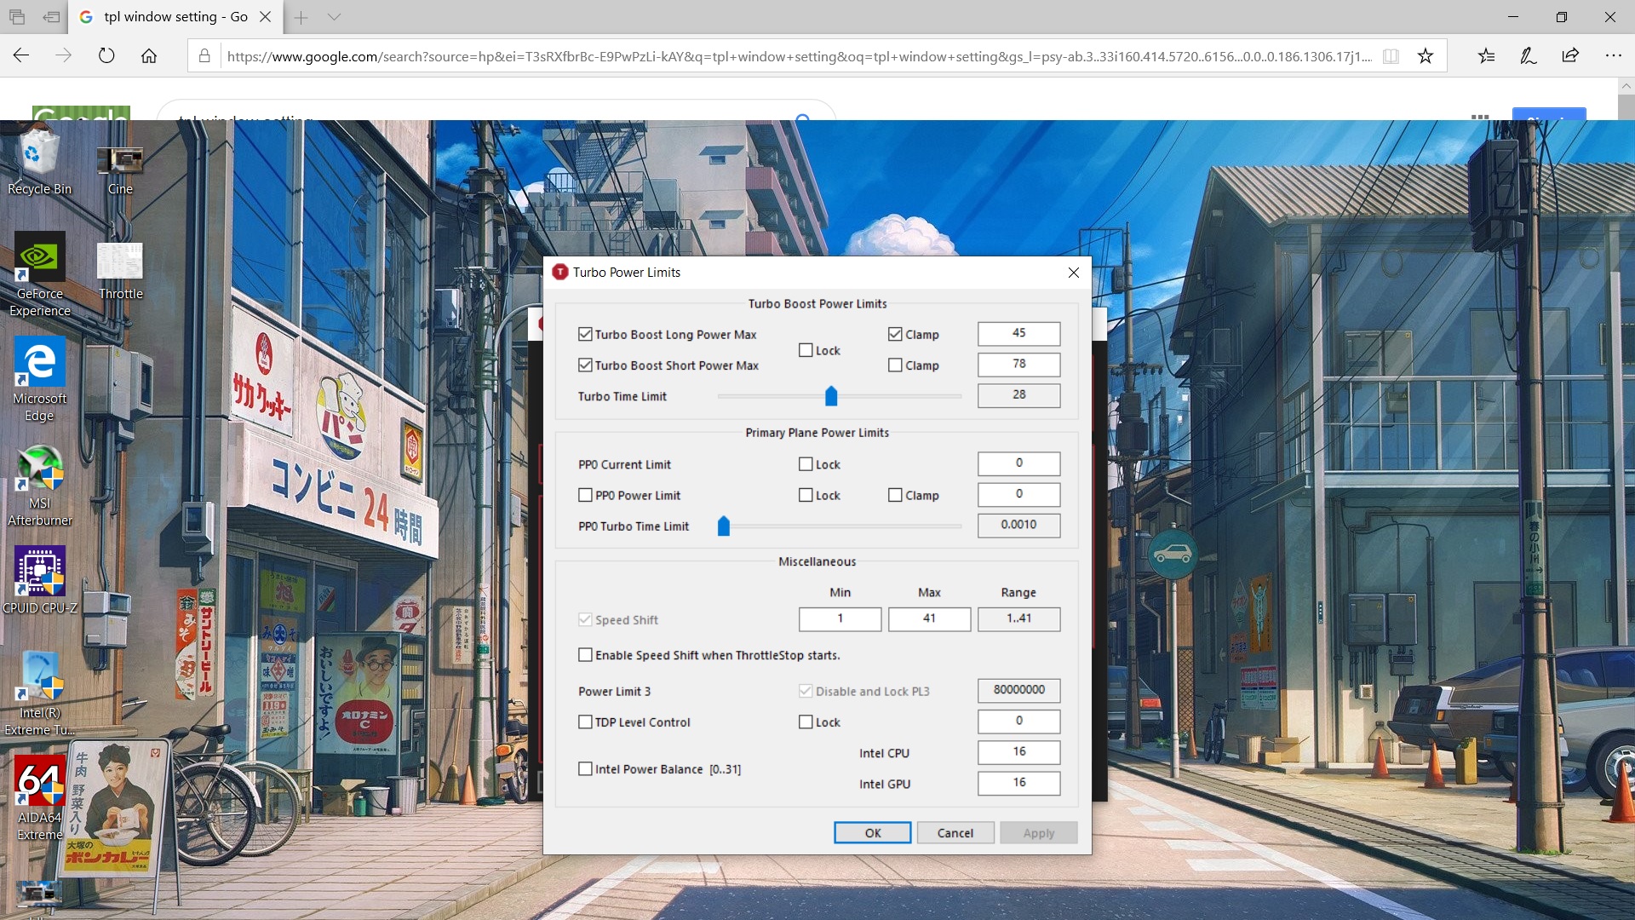
Task: Open Edge reading view icon
Action: coord(1391,56)
